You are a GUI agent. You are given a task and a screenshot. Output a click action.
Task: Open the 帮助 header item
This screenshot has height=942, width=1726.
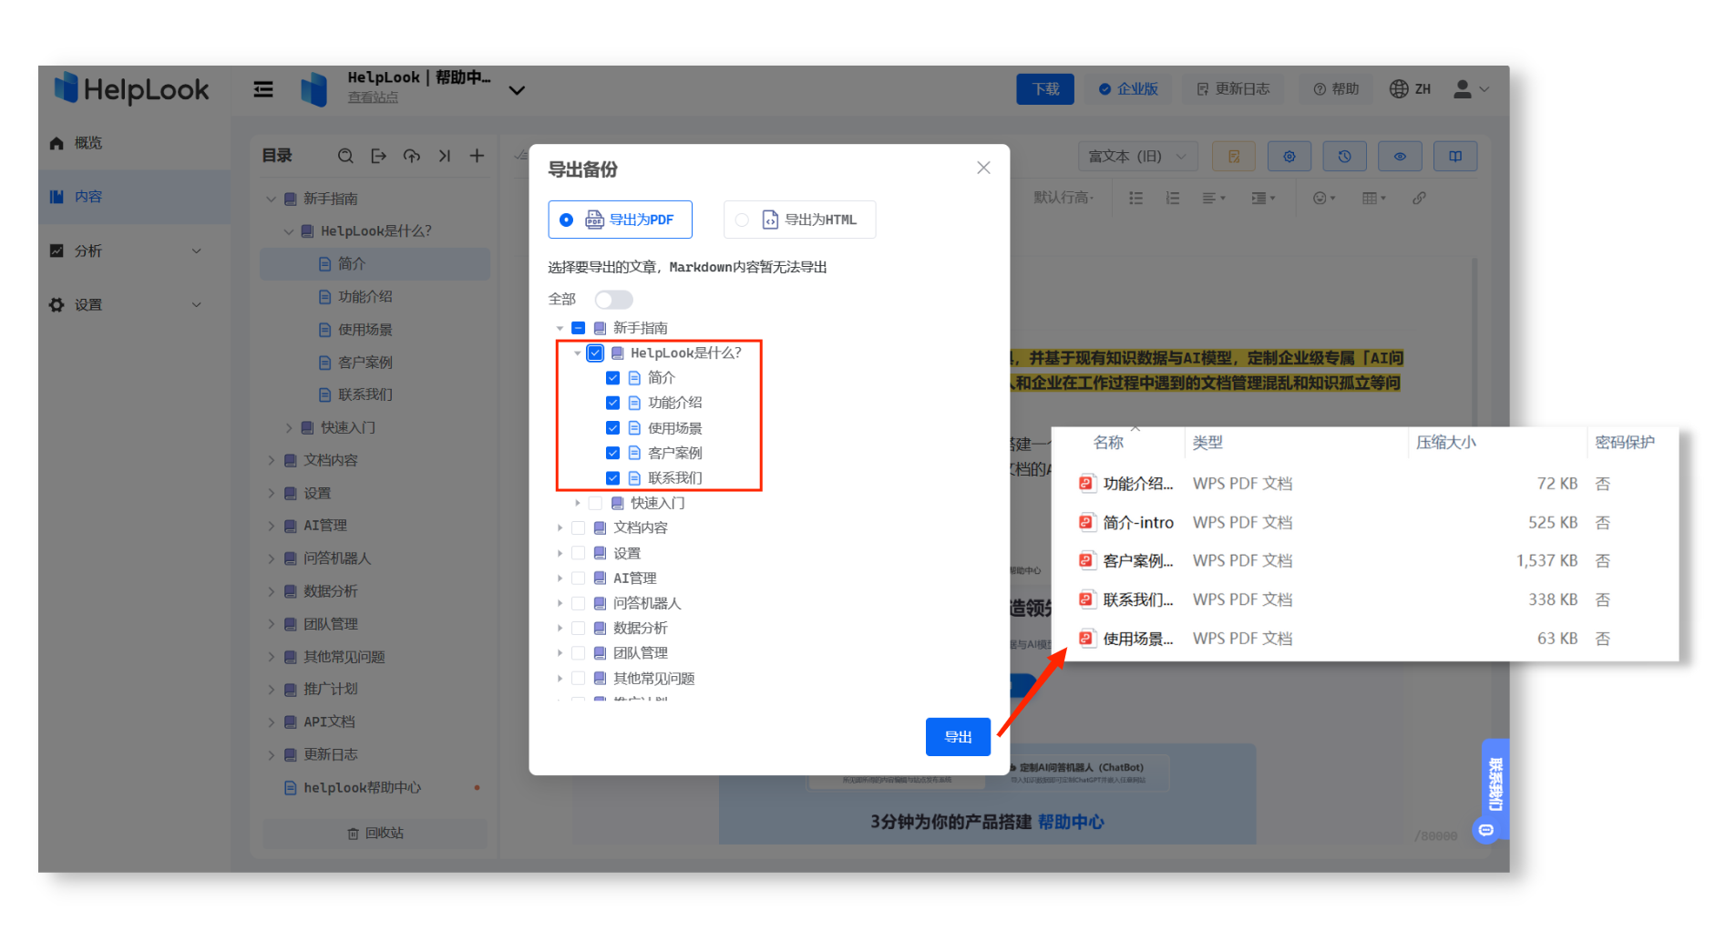1336,89
